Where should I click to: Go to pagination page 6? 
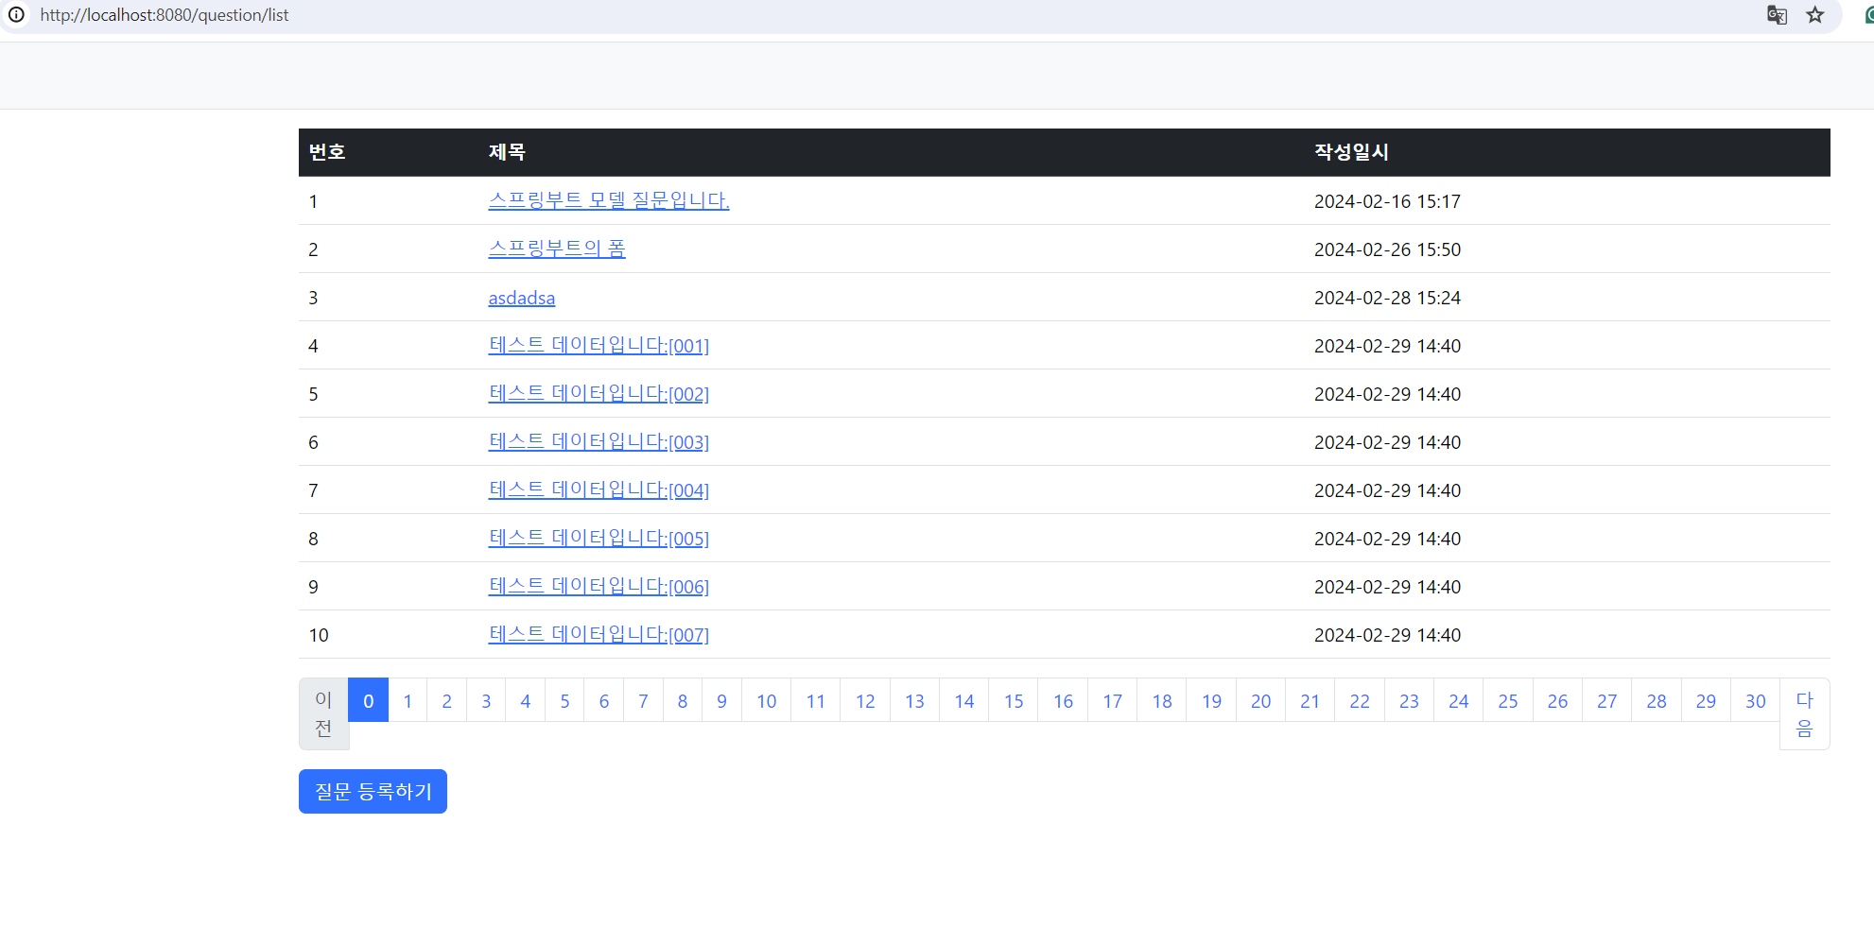coord(604,700)
